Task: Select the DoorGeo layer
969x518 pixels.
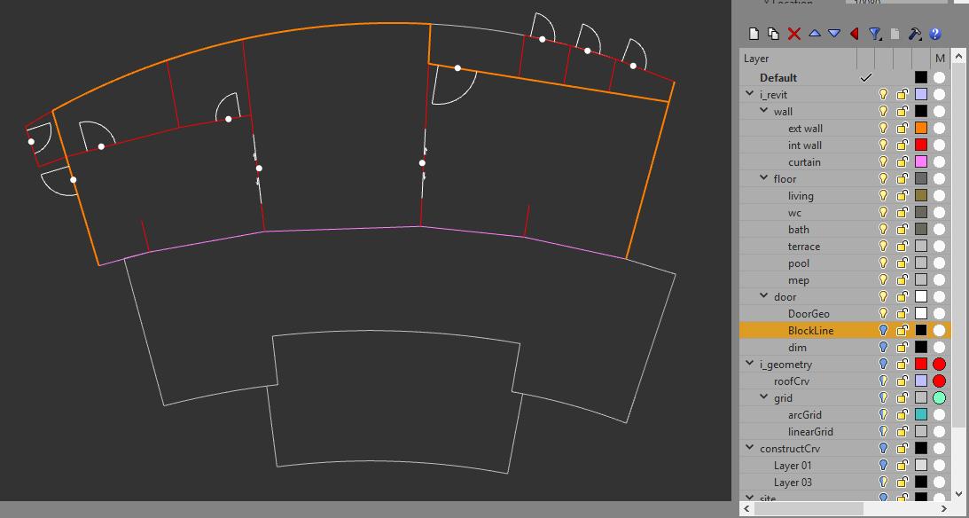Action: click(x=809, y=314)
